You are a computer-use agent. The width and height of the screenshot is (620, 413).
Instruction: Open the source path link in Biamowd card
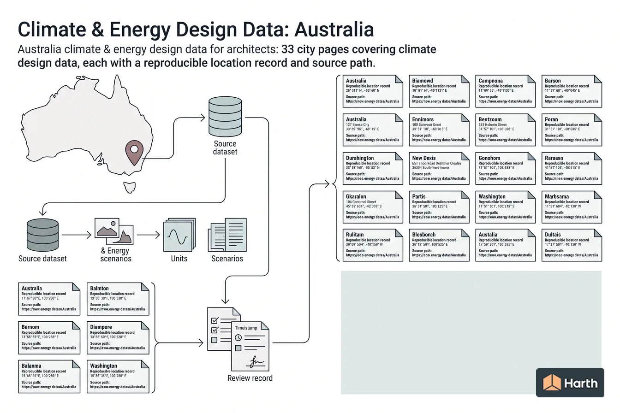pyautogui.click(x=439, y=101)
